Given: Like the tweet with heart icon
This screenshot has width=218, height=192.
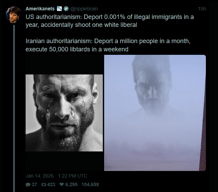Looking at the screenshot, I should (x=62, y=184).
